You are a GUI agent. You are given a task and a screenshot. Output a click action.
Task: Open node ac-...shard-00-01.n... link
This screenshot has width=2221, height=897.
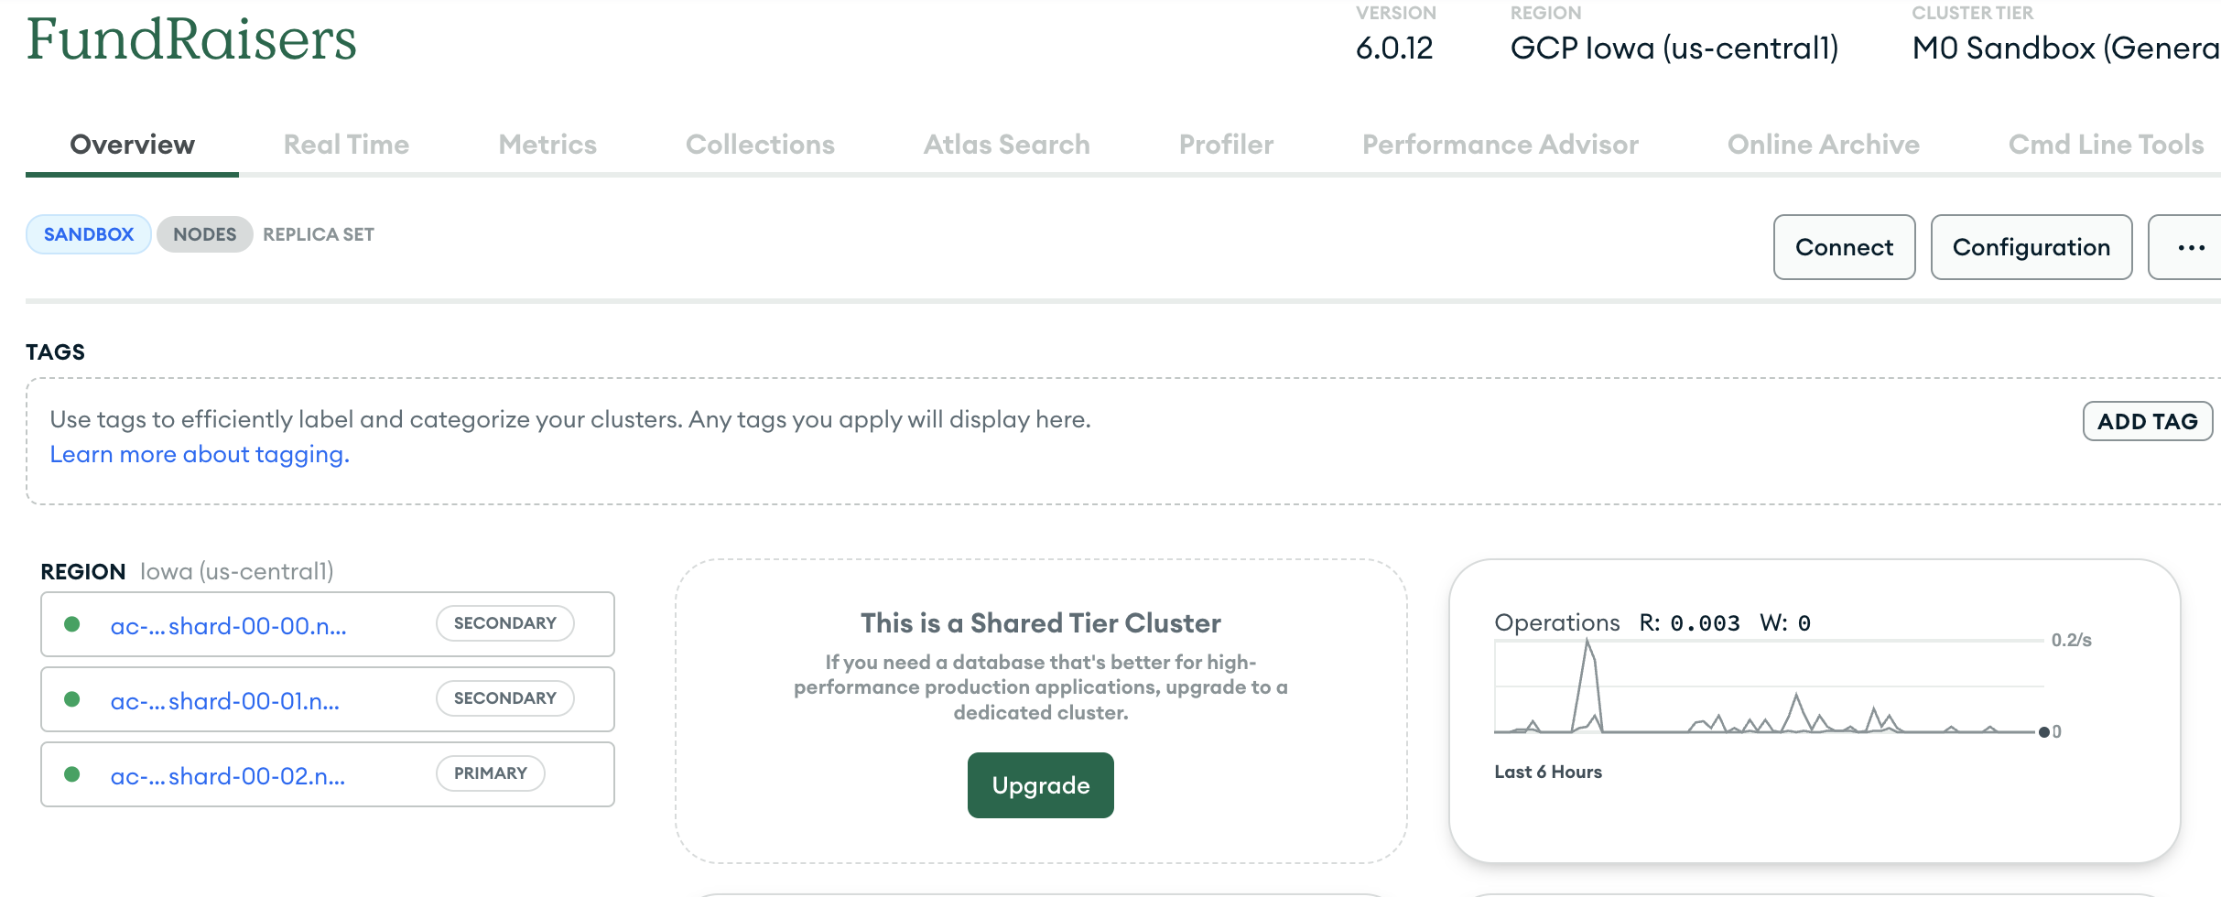click(224, 701)
